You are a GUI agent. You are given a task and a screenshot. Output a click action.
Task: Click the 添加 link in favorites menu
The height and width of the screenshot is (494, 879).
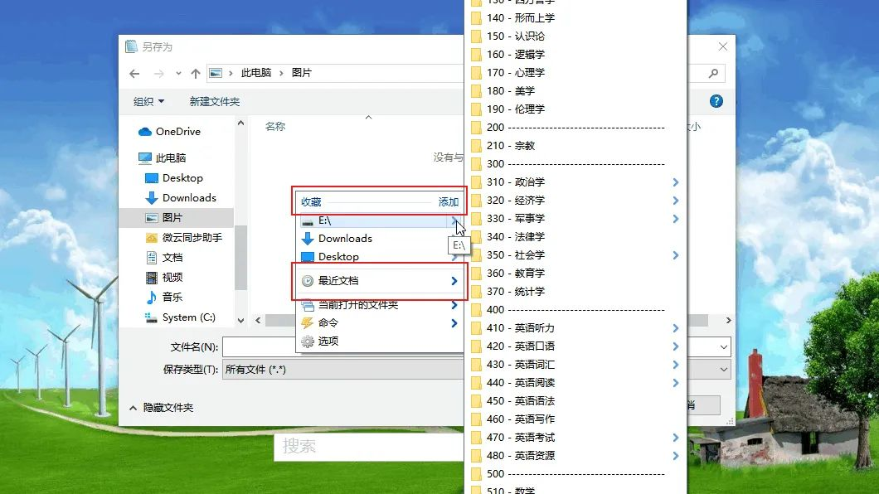click(449, 202)
